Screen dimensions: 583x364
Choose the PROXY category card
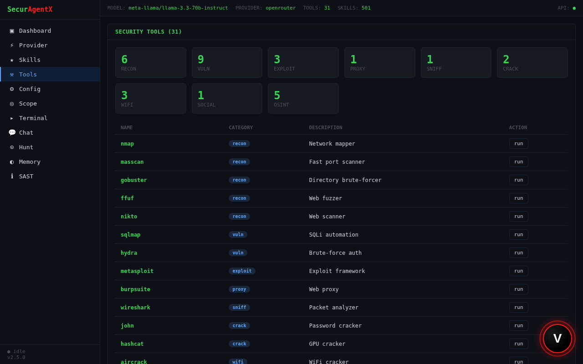click(x=380, y=62)
